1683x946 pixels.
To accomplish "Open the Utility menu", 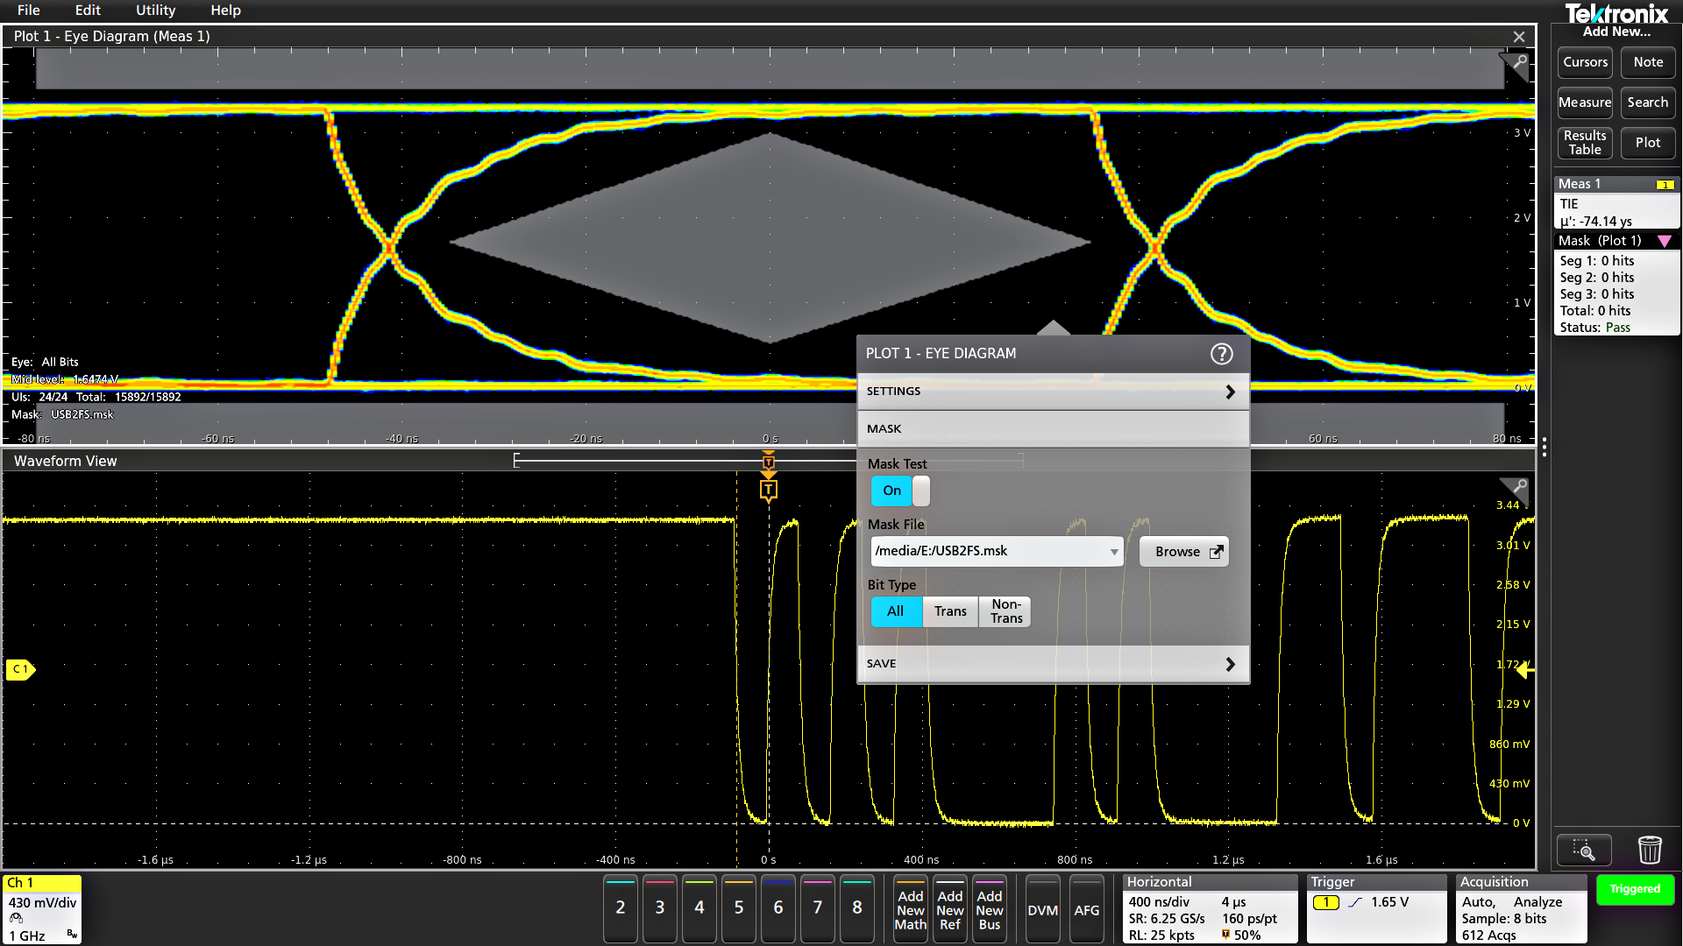I will 155,11.
